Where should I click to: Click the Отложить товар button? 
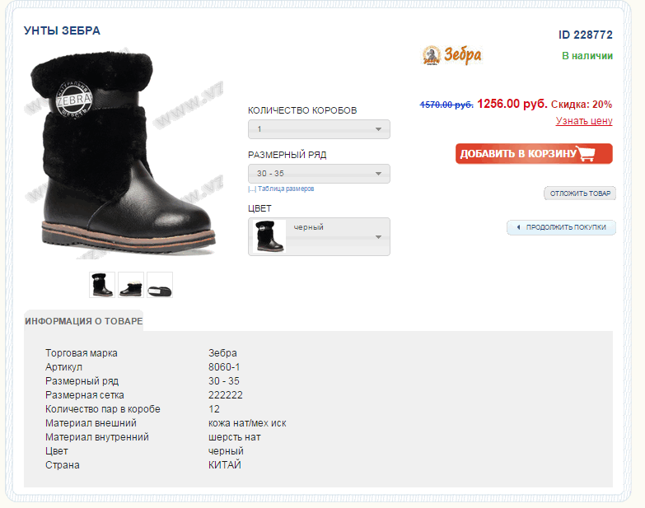pyautogui.click(x=580, y=193)
